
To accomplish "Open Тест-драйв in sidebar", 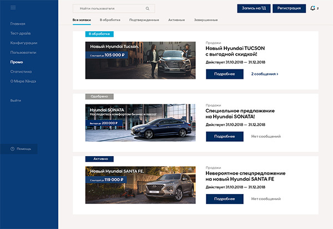I will coord(21,33).
